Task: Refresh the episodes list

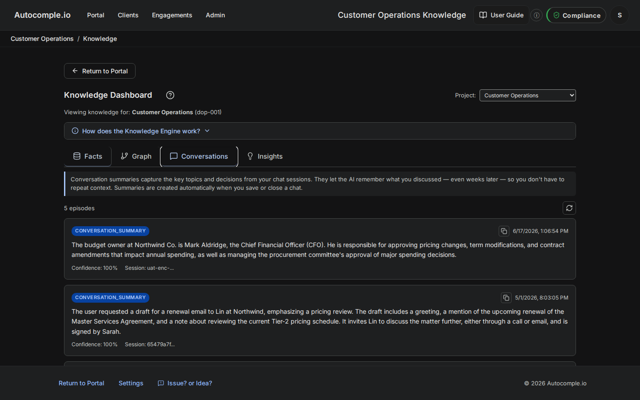Action: click(569, 208)
